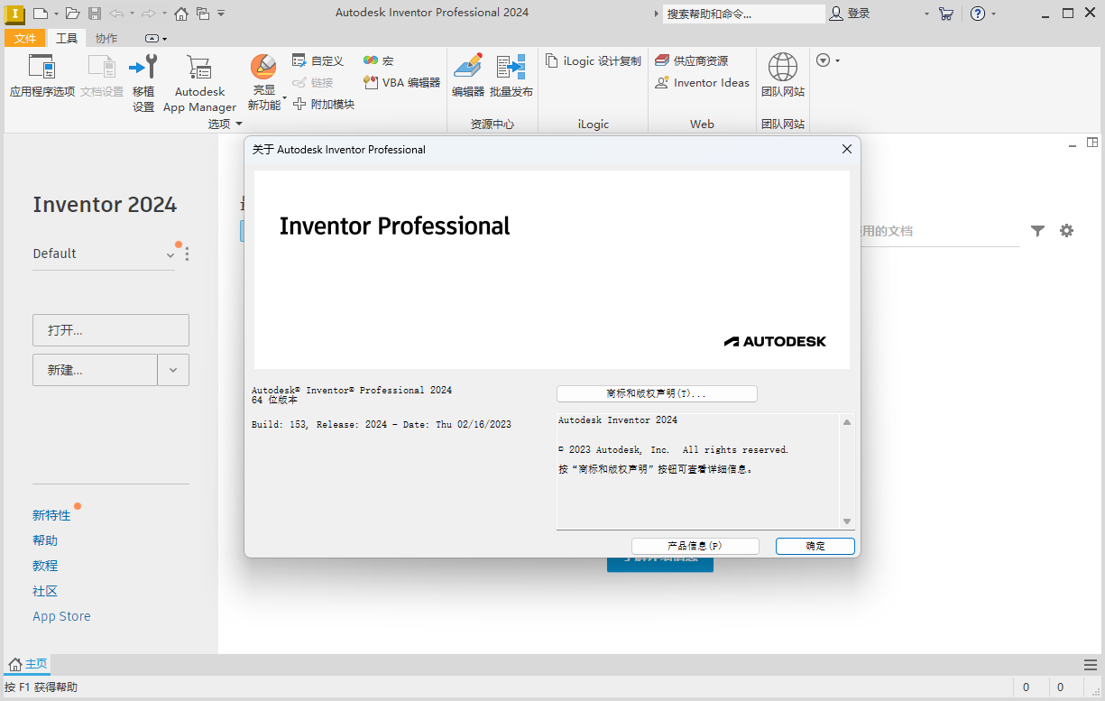Launch Autodesk App Manager
Viewport: 1105px width, 701px height.
pos(199,82)
